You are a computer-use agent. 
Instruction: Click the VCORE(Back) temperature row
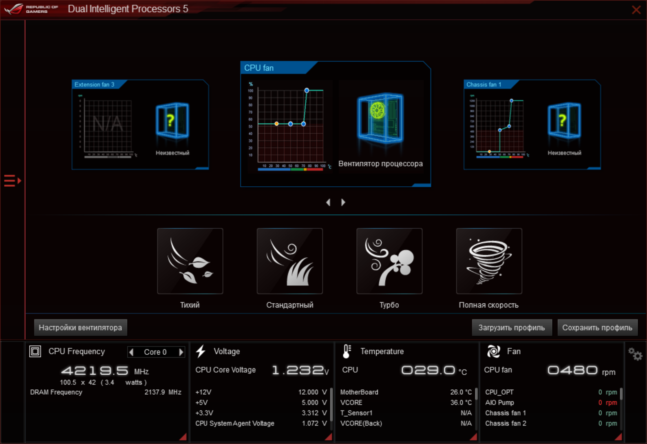click(406, 423)
